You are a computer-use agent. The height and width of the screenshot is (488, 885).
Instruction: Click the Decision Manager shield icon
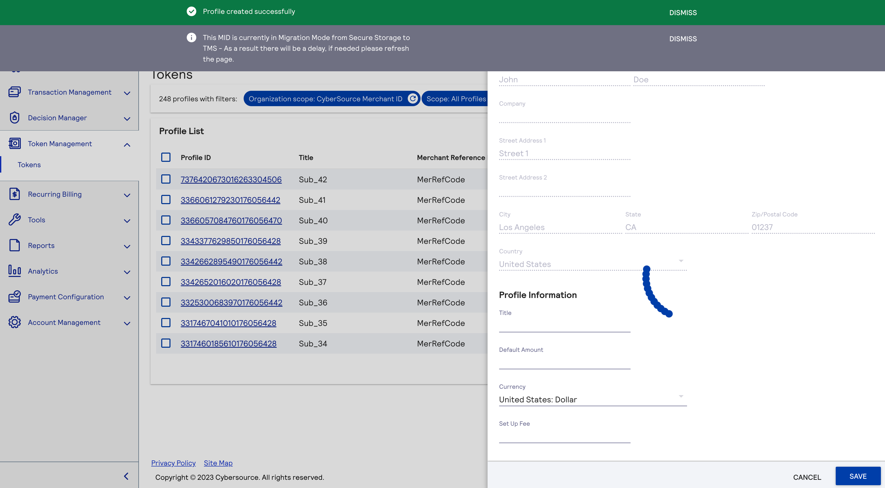(x=14, y=118)
